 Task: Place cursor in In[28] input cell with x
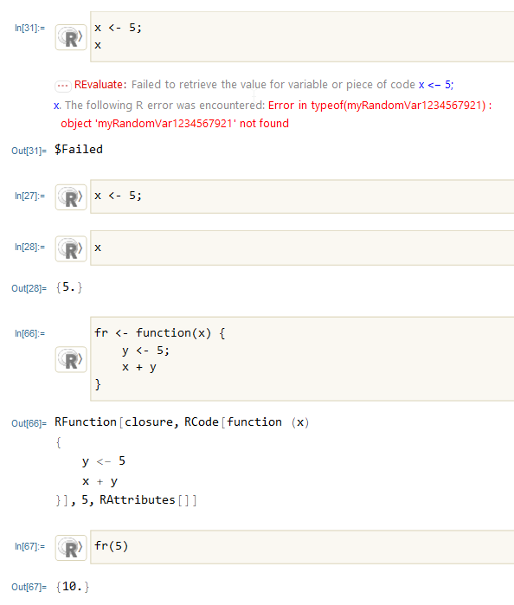click(302, 248)
